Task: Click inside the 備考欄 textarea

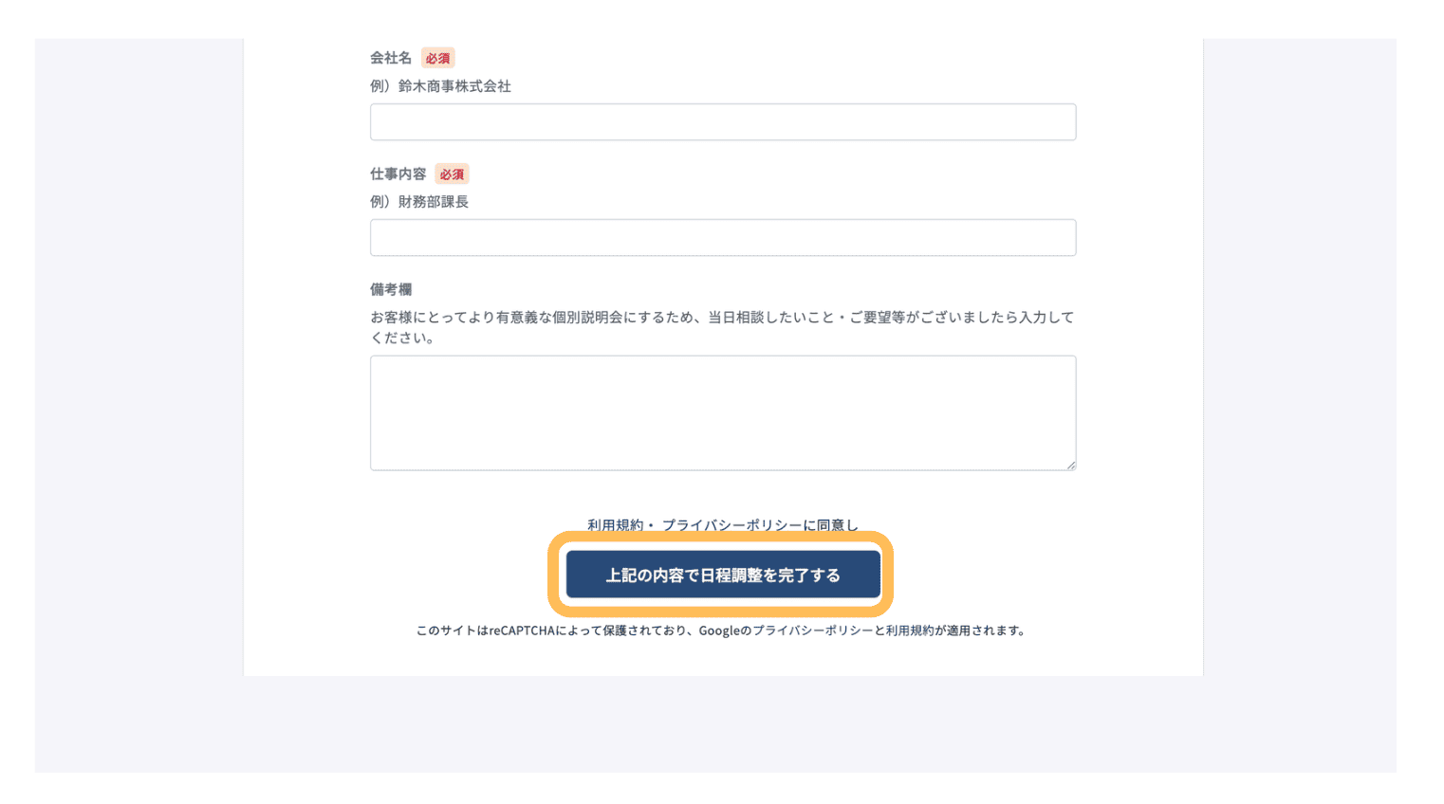Action: (x=723, y=413)
